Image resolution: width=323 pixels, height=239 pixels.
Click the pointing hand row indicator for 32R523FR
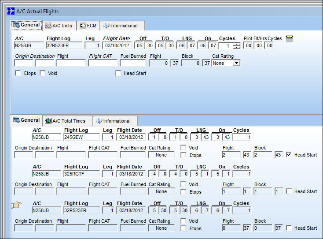click(16, 205)
